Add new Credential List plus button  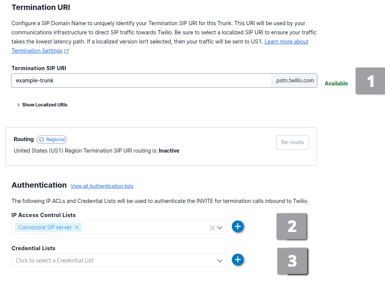(238, 260)
